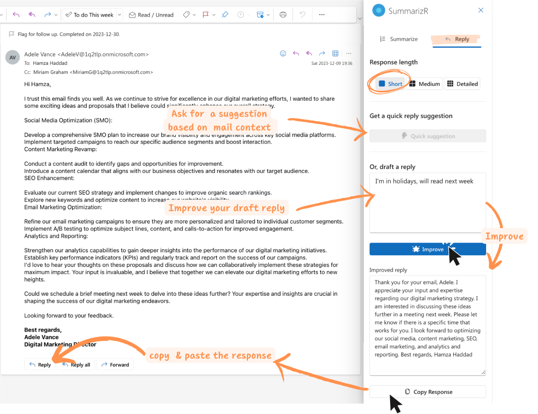Click Reply all button below email
Screen dimensions: 538x414
point(76,365)
